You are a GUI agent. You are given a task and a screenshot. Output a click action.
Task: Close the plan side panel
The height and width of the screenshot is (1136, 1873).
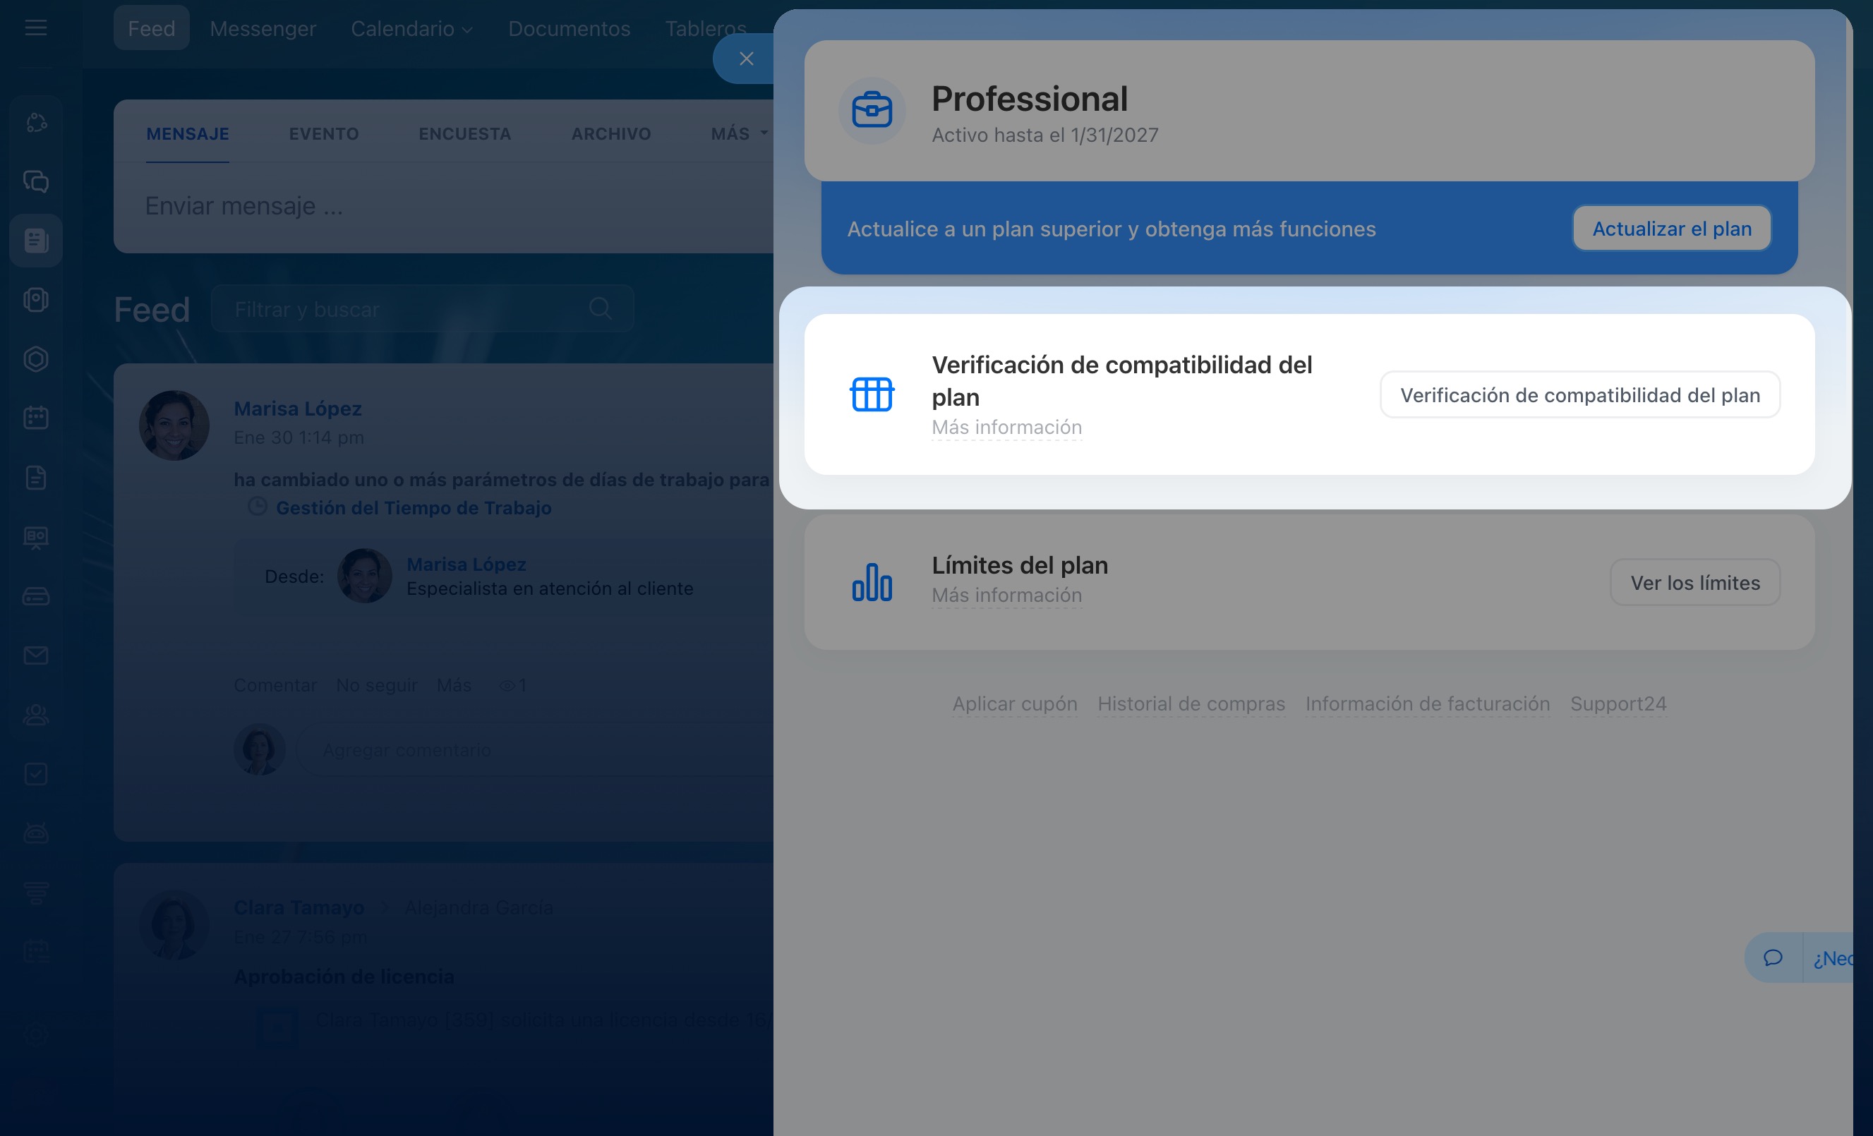(x=746, y=59)
